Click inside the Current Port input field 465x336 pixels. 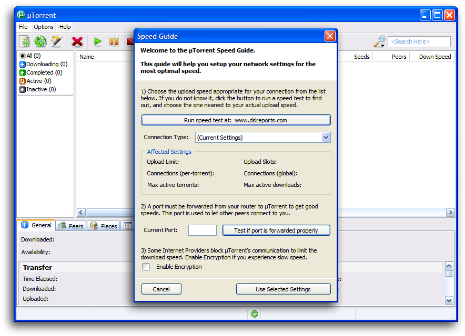pos(202,230)
